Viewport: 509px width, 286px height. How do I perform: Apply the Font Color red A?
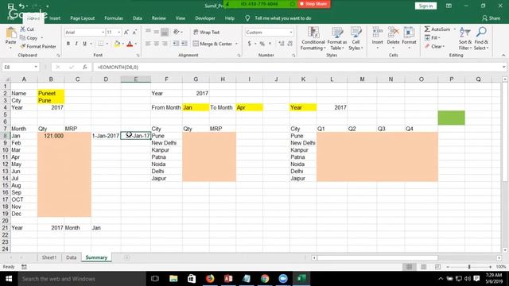coord(130,44)
